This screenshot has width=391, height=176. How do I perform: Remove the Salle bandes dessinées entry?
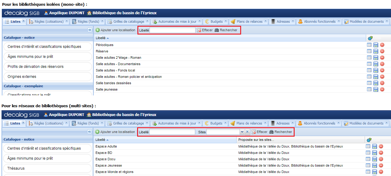pos(382,83)
